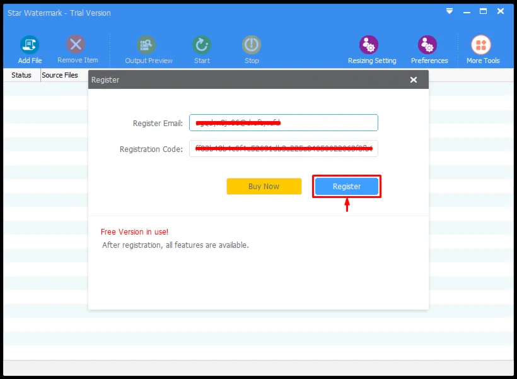Click the yellow Buy Now button
This screenshot has width=517, height=379.
click(x=264, y=187)
